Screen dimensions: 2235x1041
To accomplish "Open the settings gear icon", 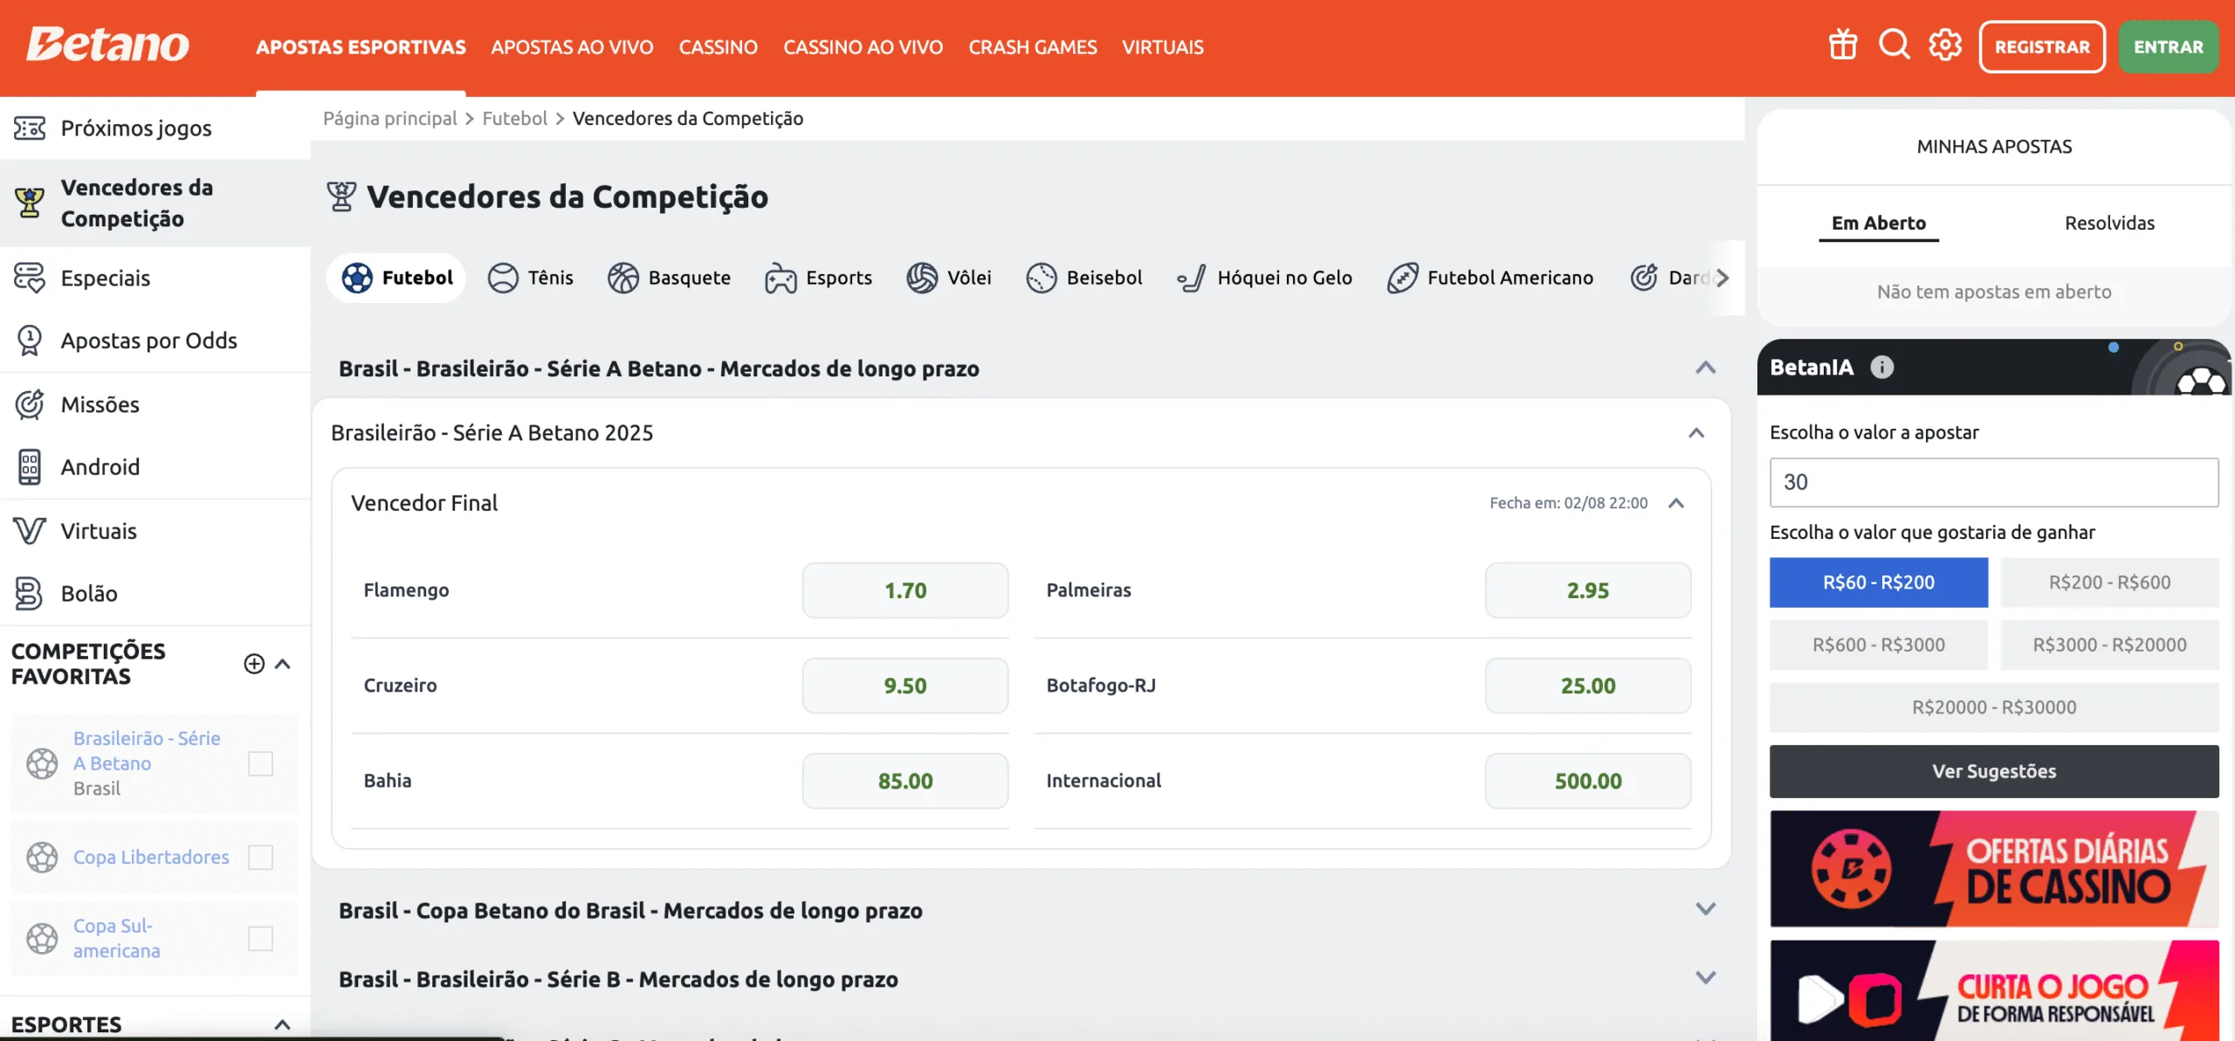I will pos(1945,45).
